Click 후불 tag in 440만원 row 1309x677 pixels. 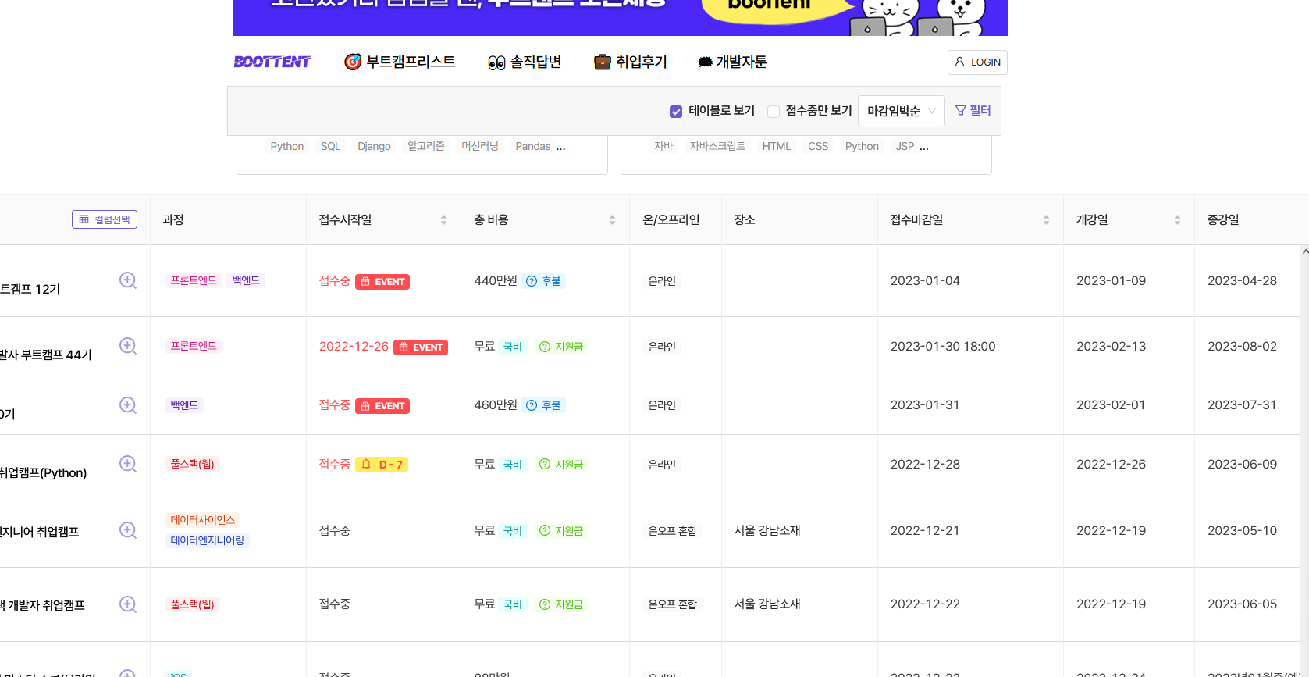543,281
